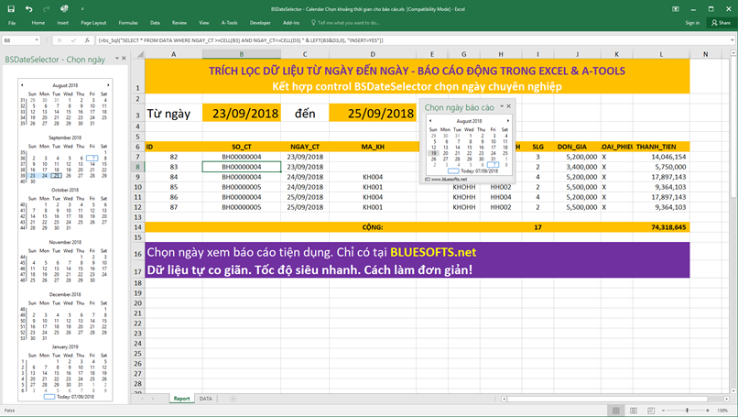Click the 130% zoom level
Viewport: 738px width, 417px height.
(x=722, y=411)
